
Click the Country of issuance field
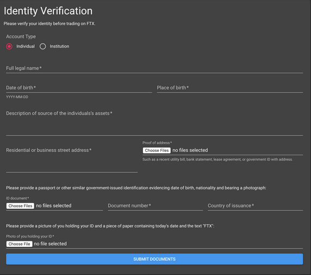[255, 206]
